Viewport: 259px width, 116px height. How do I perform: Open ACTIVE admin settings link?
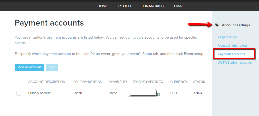235,63
